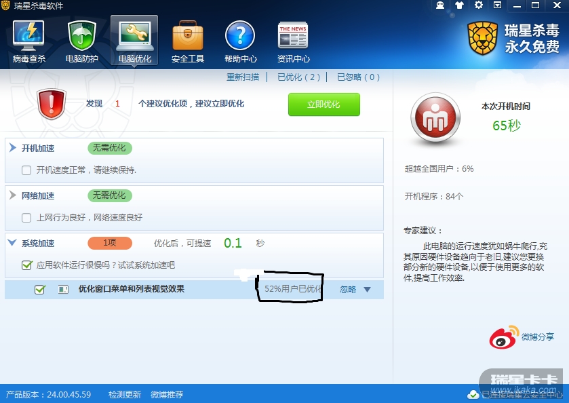Click 优化窗口菜单和列表视觉效果 row label
This screenshot has width=569, height=403.
click(132, 289)
